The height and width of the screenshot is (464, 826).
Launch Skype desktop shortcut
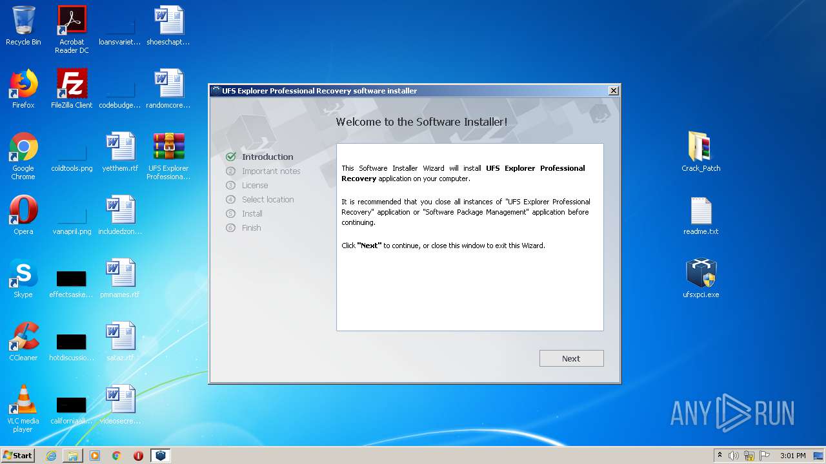pos(23,278)
